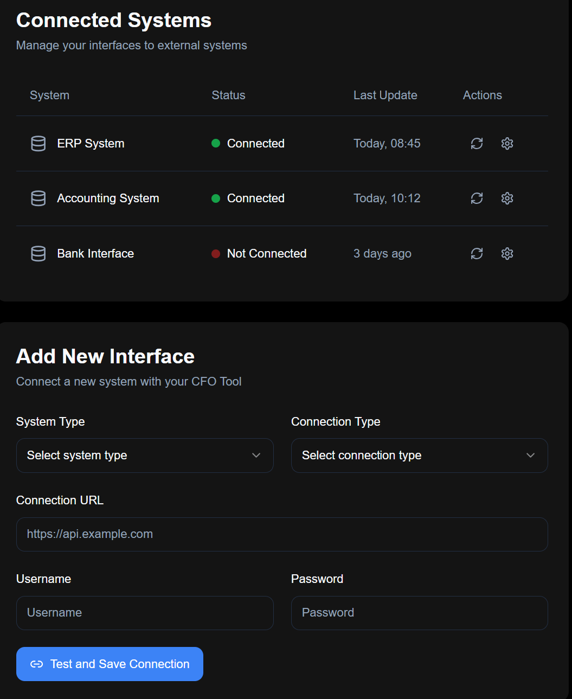The image size is (572, 699).
Task: Click the Last Update column header
Action: point(385,95)
